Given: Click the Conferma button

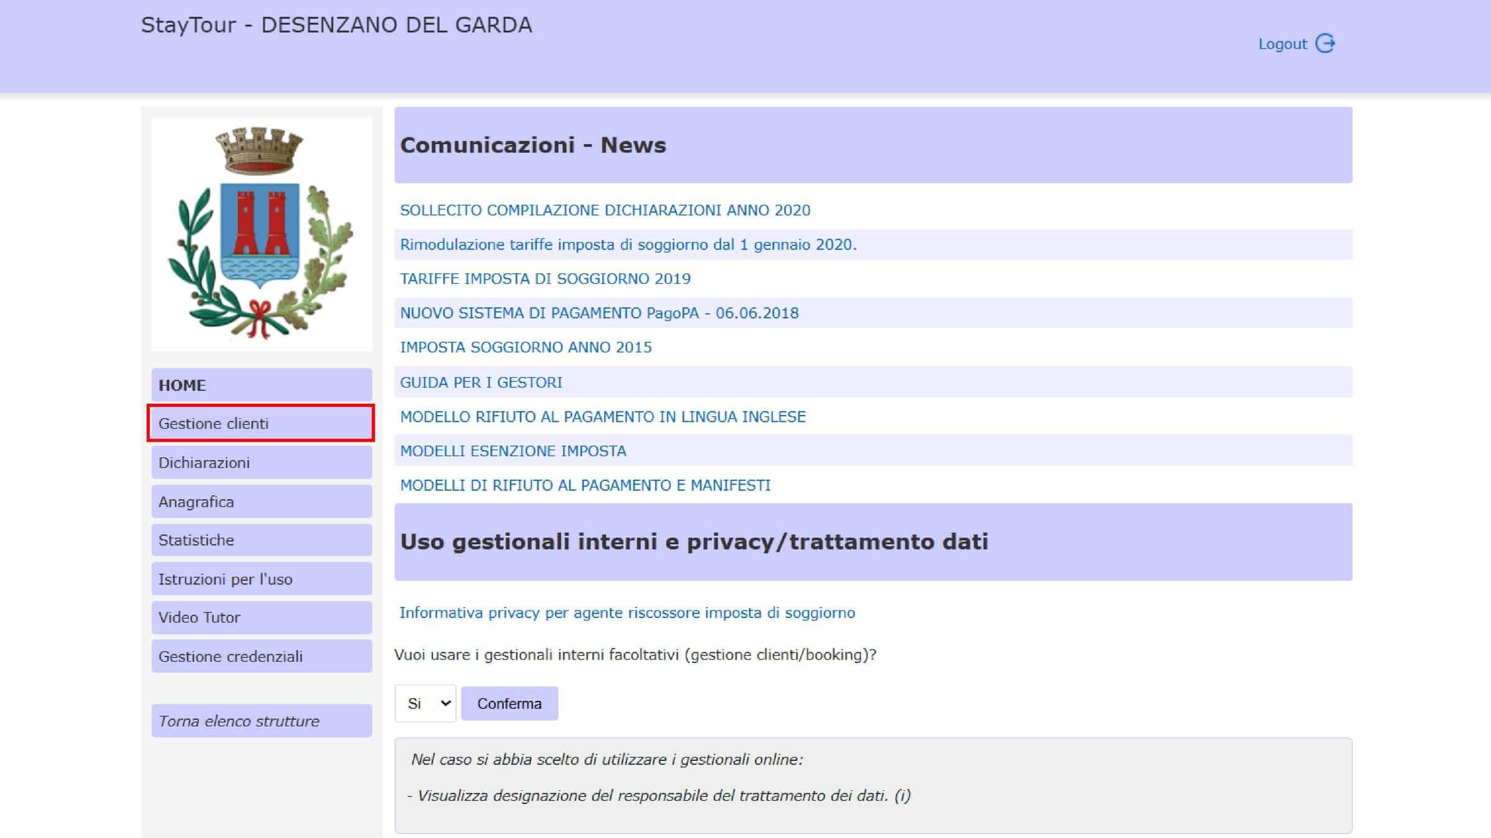Looking at the screenshot, I should pyautogui.click(x=509, y=703).
